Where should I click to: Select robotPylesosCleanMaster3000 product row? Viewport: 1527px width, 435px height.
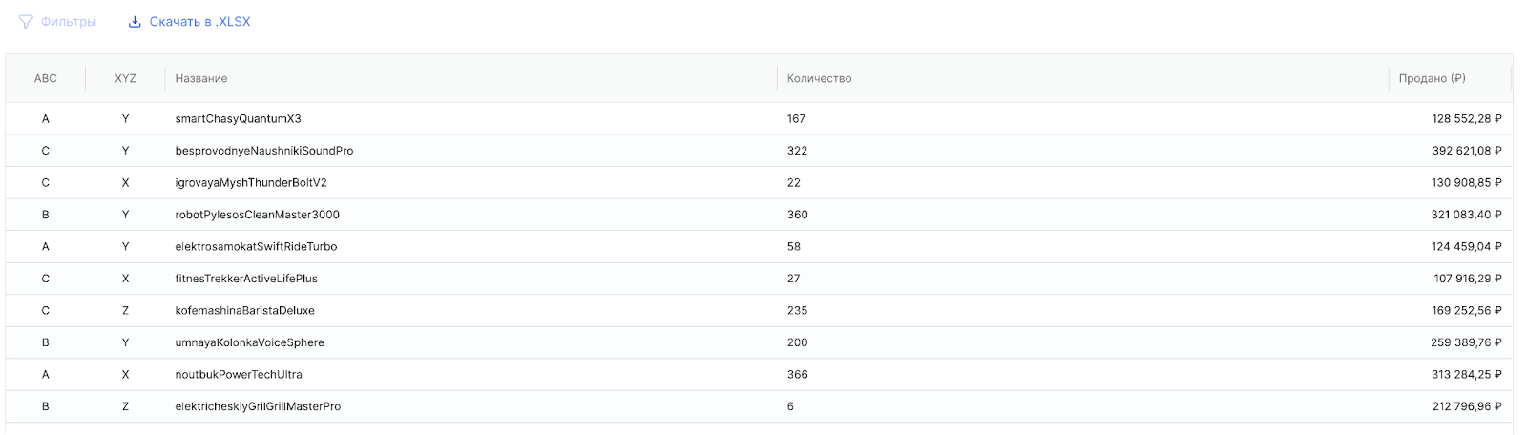pyautogui.click(x=258, y=215)
